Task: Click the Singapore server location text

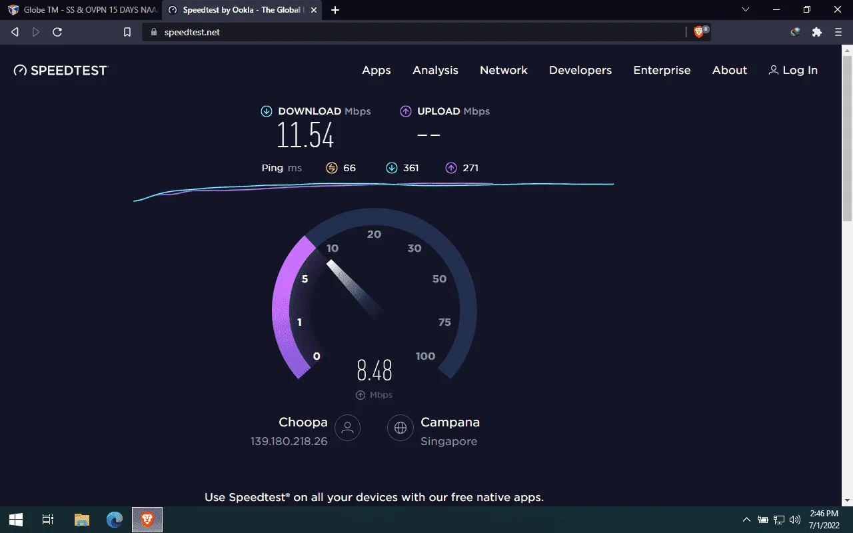Action: pyautogui.click(x=448, y=441)
